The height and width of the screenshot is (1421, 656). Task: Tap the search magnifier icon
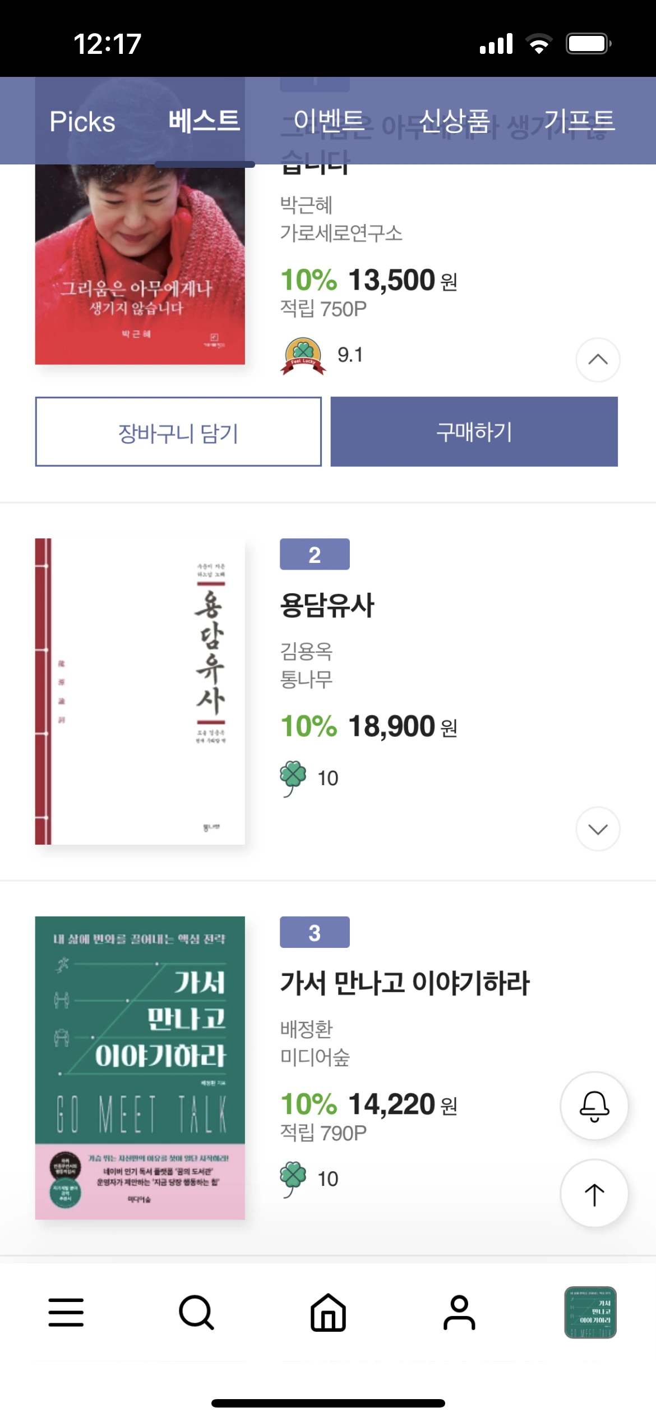(x=196, y=1312)
